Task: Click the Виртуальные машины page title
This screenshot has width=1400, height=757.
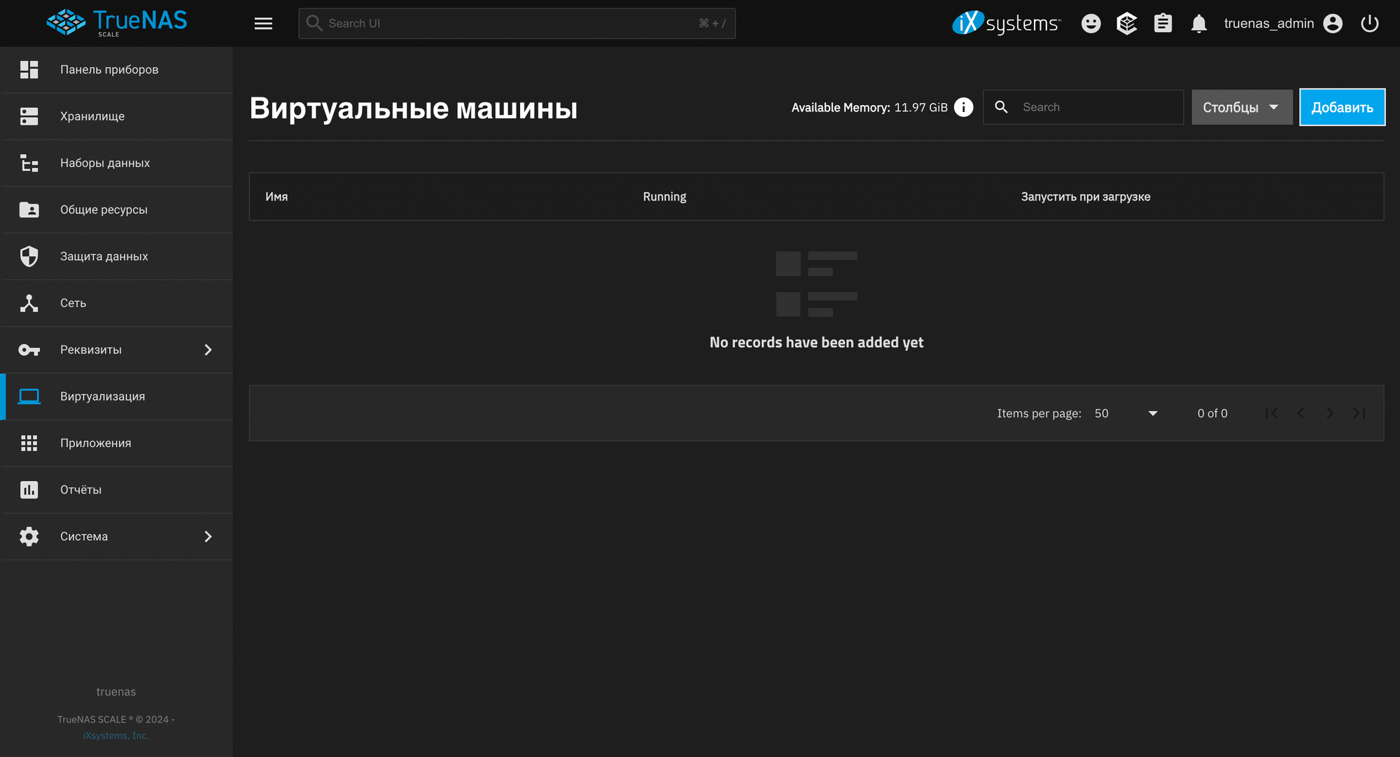Action: click(x=413, y=109)
